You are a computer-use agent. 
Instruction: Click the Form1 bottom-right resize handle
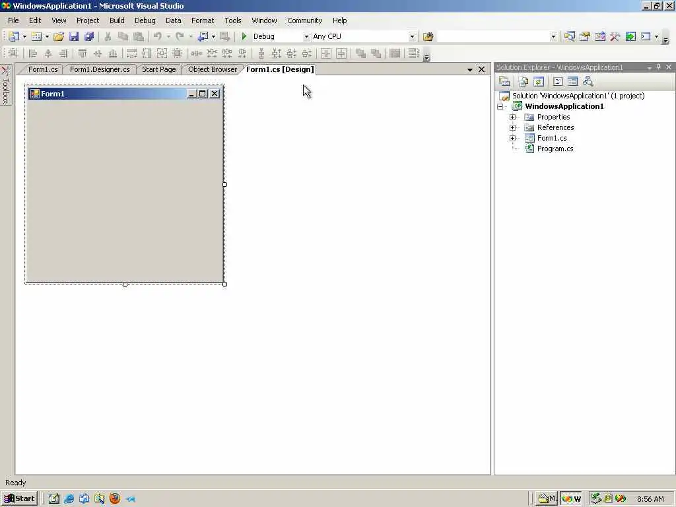pos(224,284)
